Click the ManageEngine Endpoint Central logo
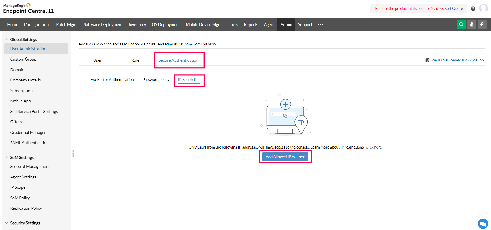 28,9
